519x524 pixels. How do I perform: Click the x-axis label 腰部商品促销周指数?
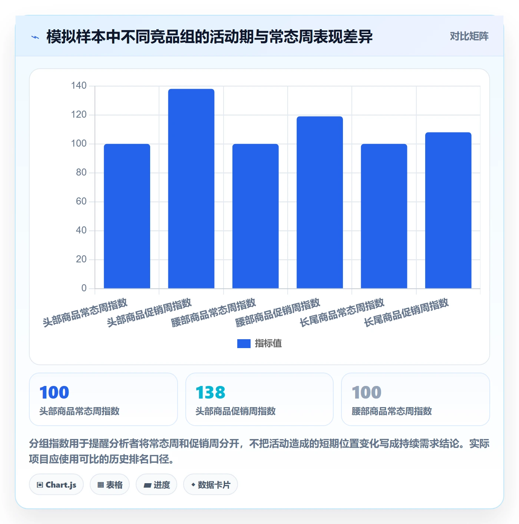point(278,313)
